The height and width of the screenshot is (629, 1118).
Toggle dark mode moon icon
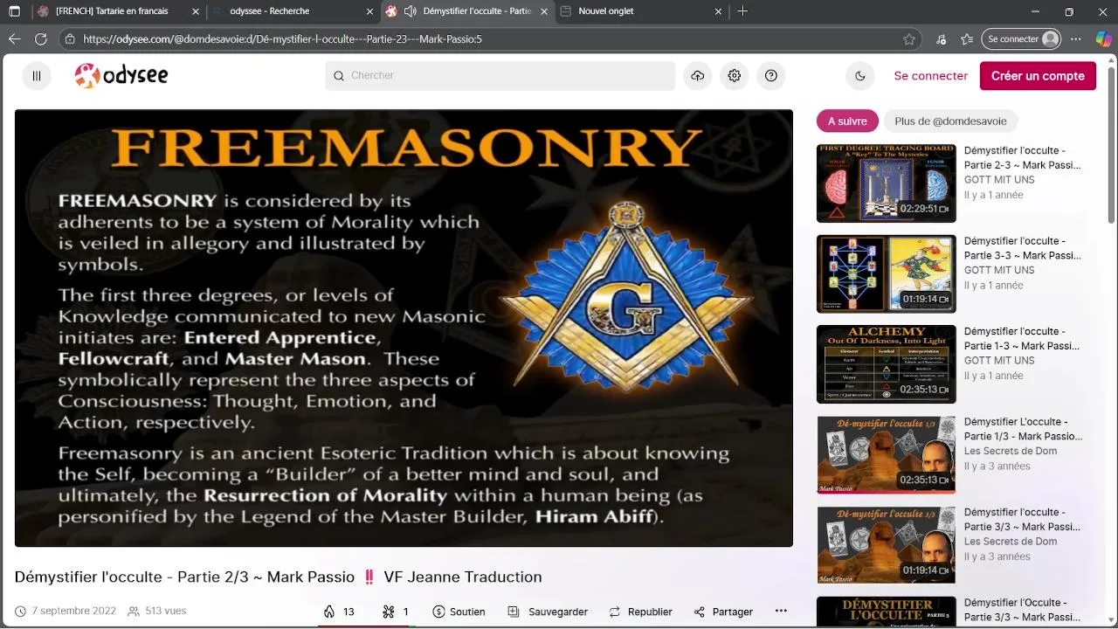(860, 76)
